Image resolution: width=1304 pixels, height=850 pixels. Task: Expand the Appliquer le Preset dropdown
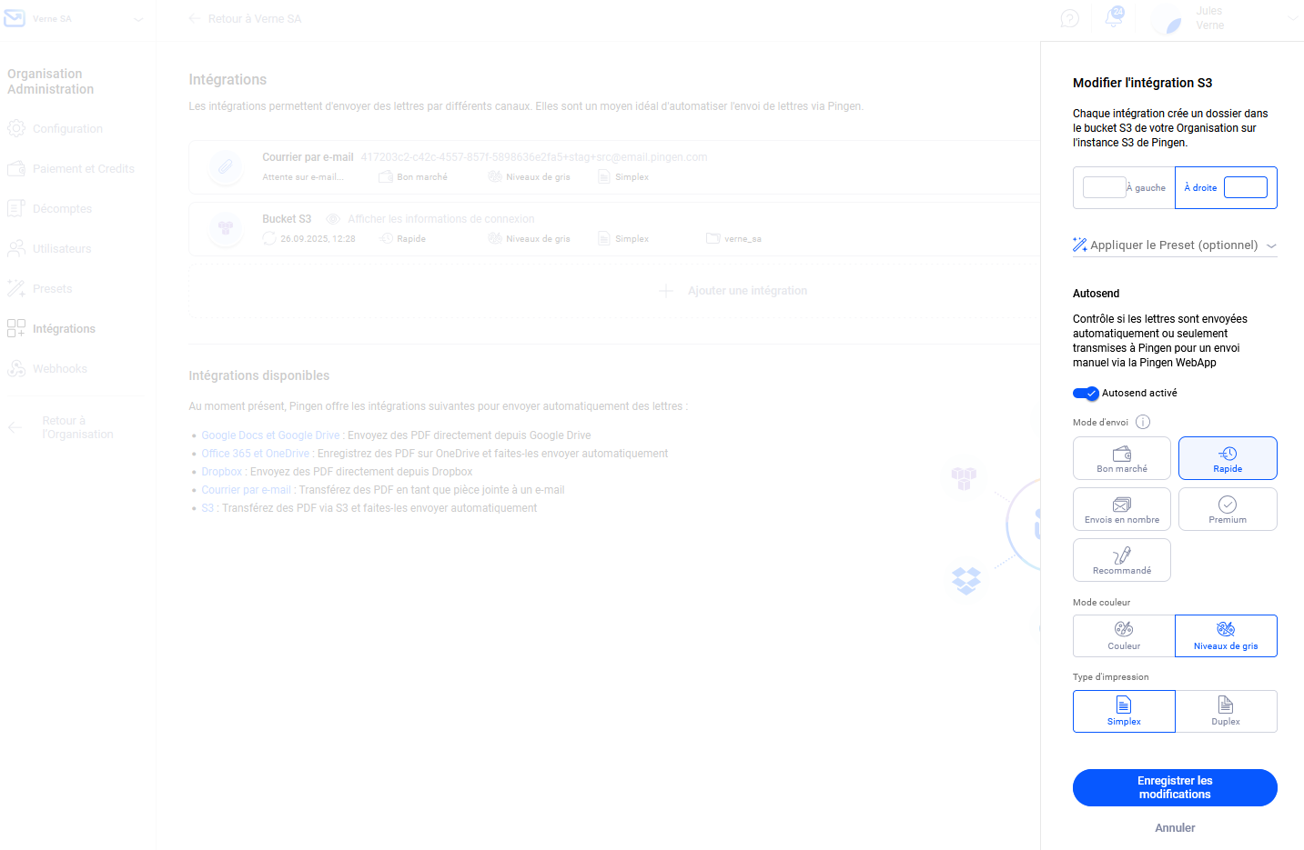1174,245
